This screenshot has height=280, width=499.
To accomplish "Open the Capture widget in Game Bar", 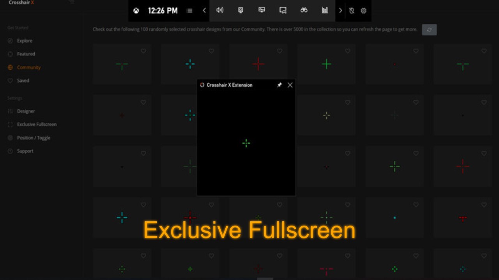I will pyautogui.click(x=241, y=10).
